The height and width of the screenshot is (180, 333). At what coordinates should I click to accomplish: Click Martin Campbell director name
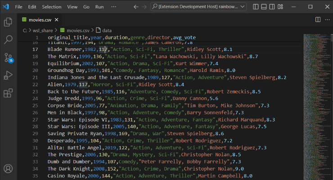(220, 176)
